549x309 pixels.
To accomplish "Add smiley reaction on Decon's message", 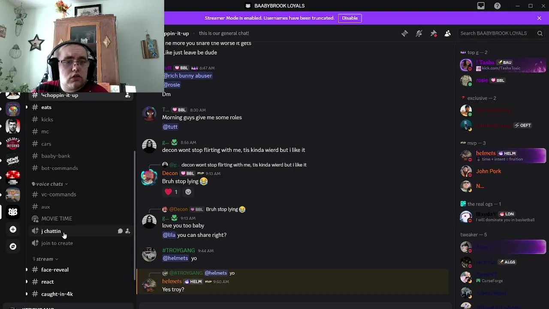I will point(188,192).
